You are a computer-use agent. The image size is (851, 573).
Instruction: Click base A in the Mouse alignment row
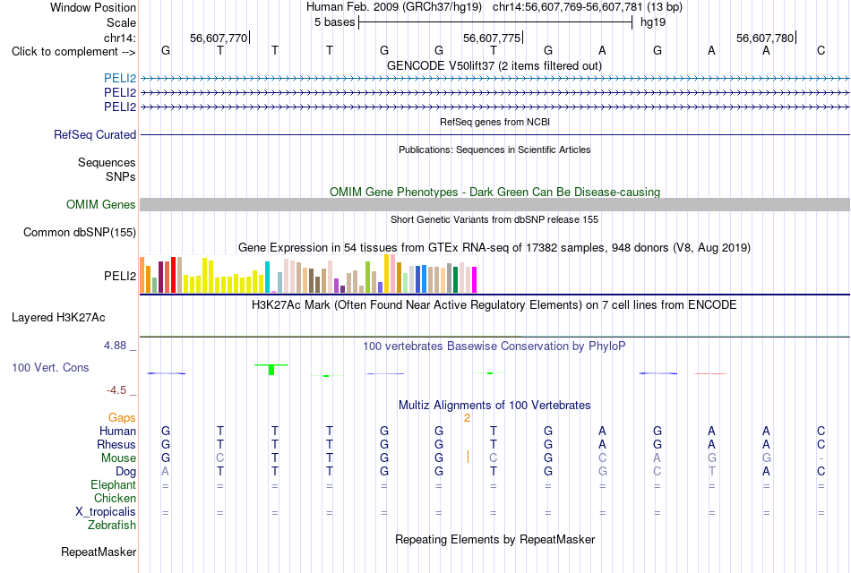(x=657, y=458)
